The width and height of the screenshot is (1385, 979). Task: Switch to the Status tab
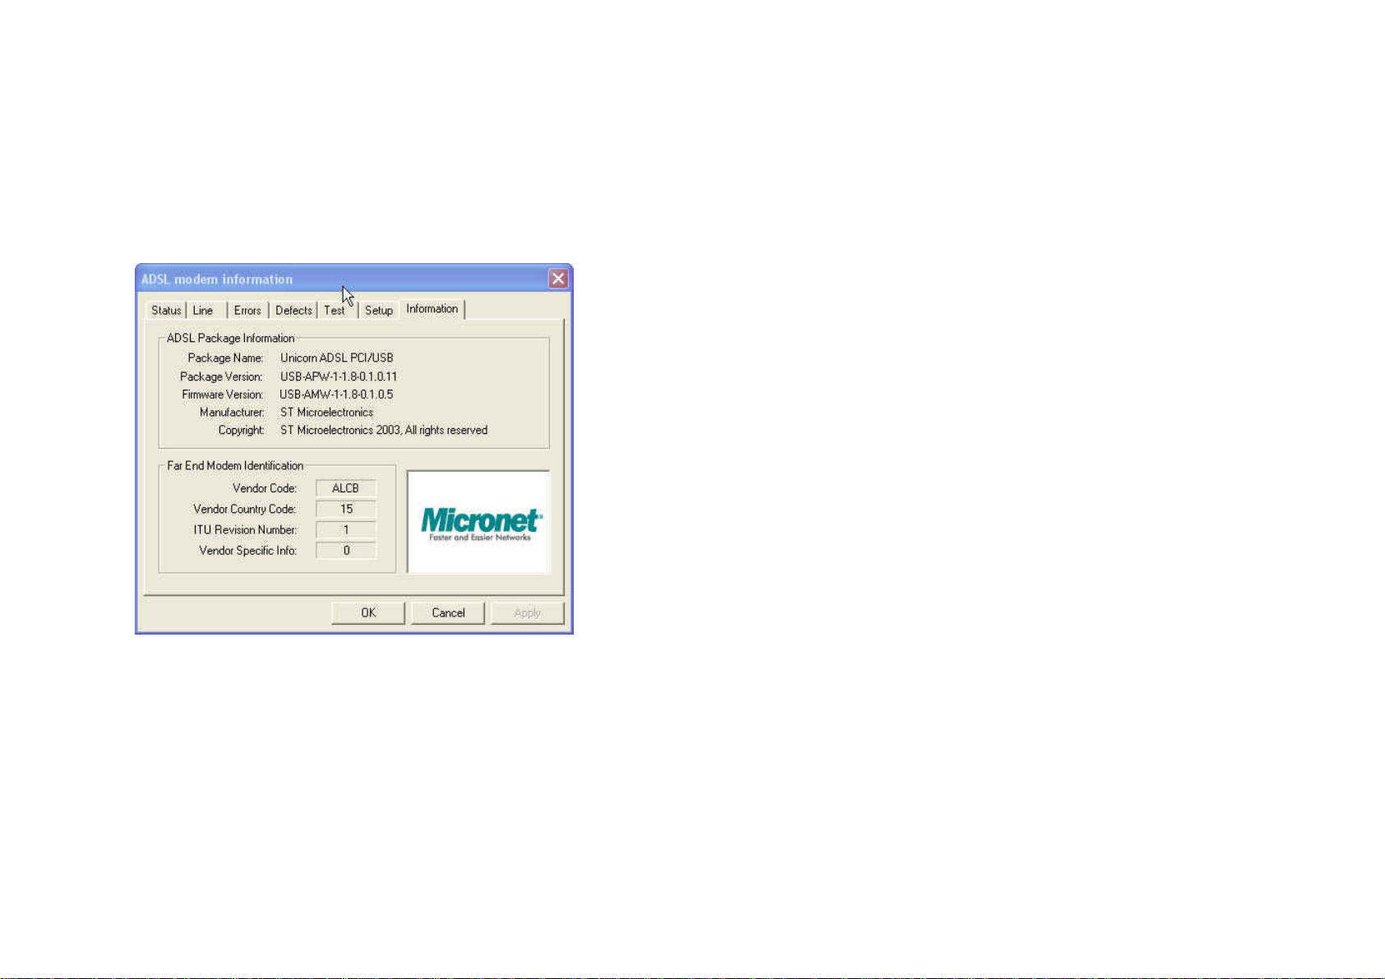[166, 311]
